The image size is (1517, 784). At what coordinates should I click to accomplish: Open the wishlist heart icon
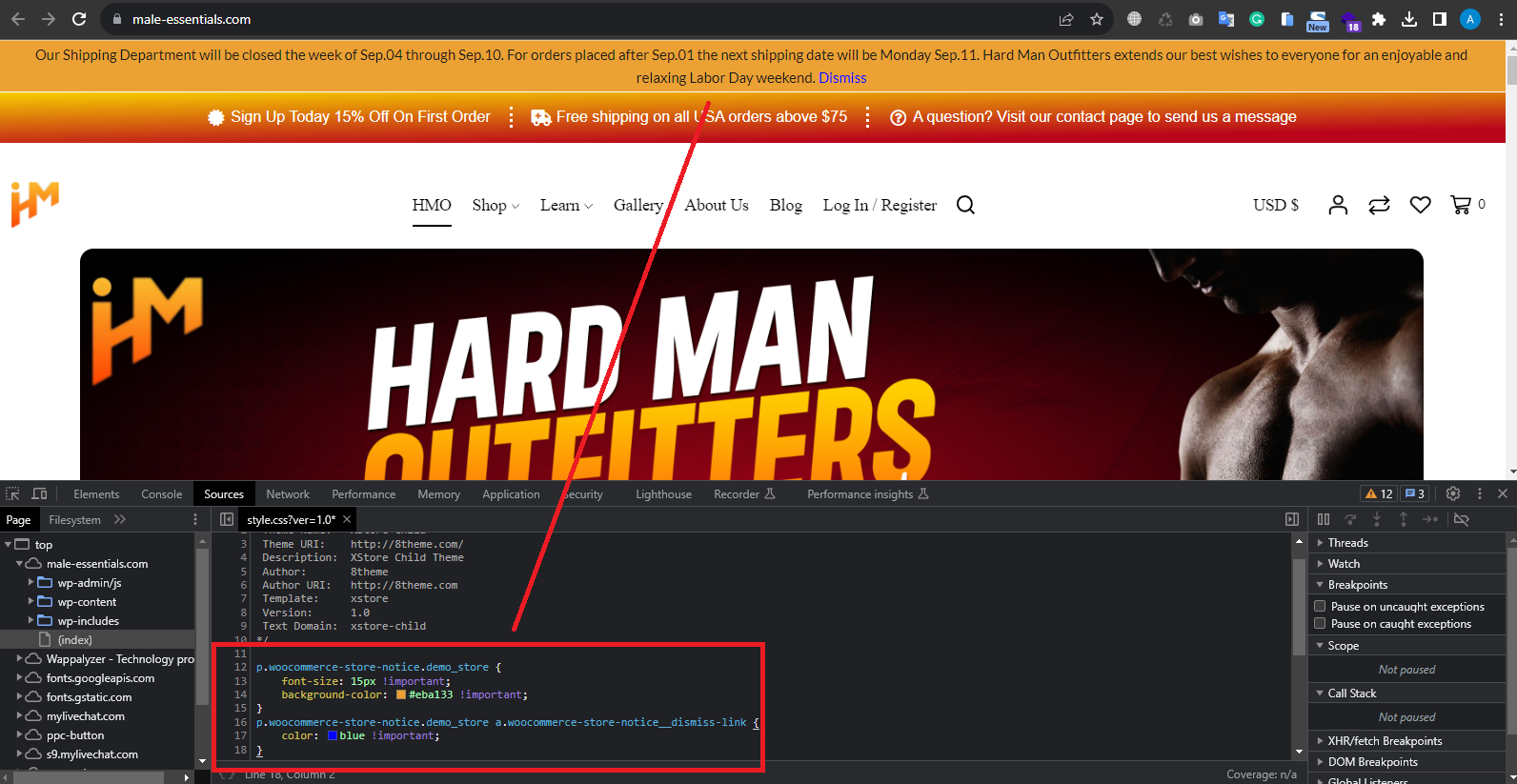[x=1420, y=205]
